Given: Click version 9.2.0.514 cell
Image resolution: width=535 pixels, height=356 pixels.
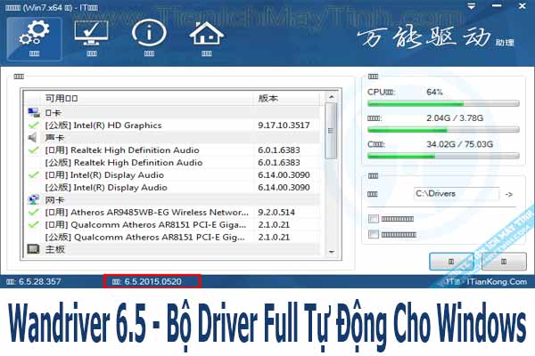Looking at the screenshot, I should (x=276, y=212).
